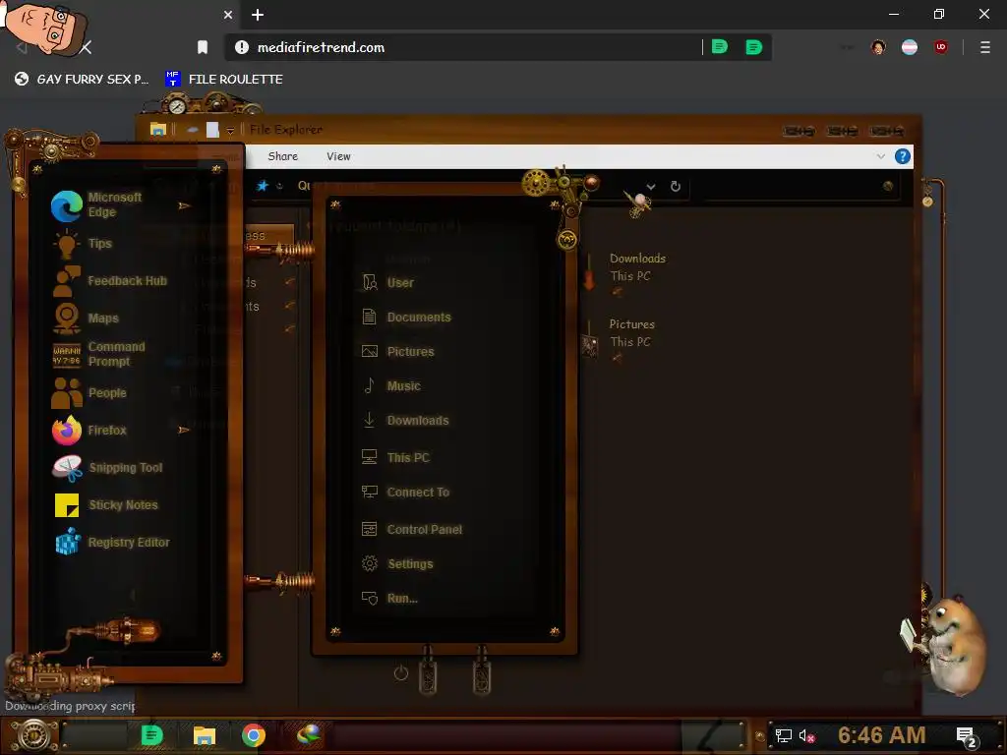Click the browser address bar

tap(475, 47)
